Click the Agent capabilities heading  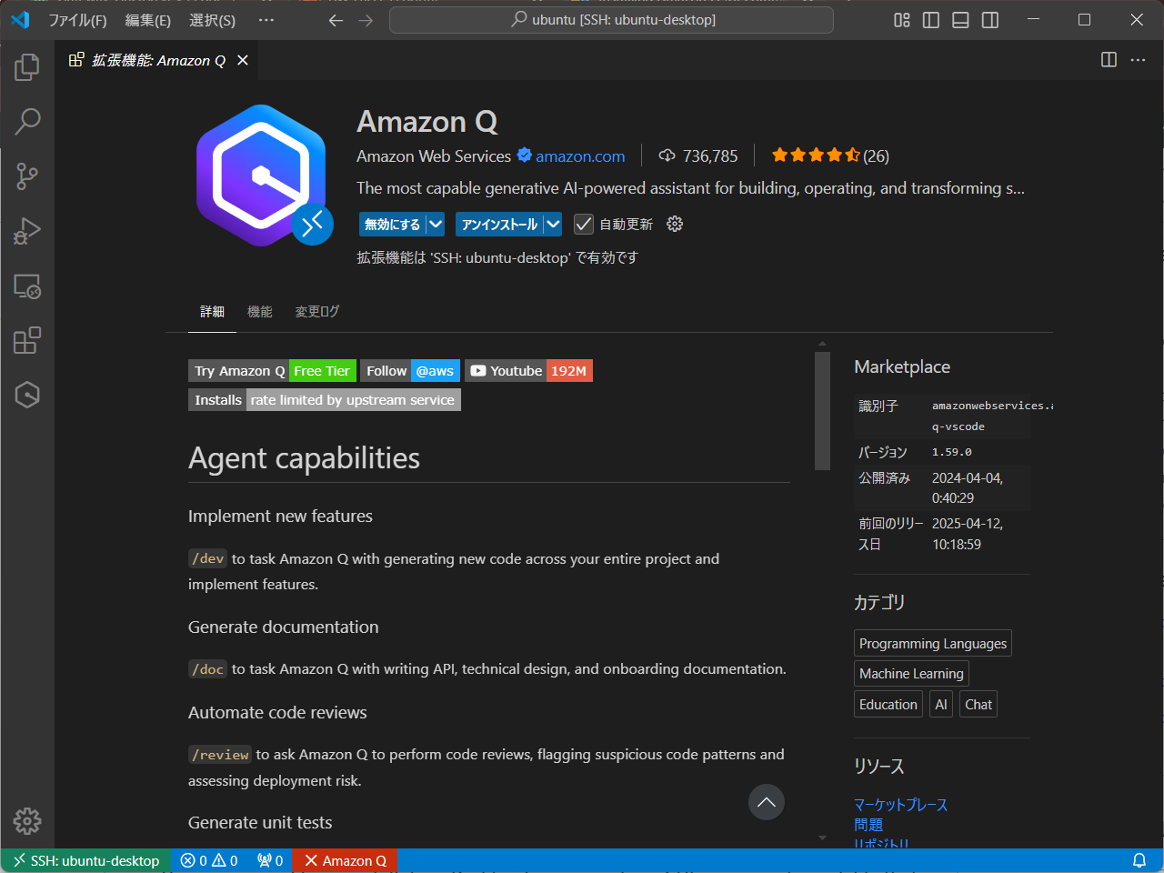point(304,458)
